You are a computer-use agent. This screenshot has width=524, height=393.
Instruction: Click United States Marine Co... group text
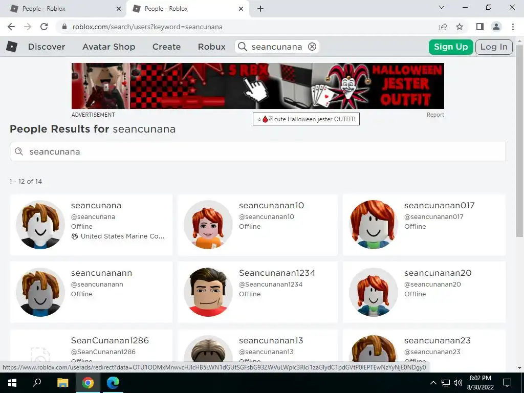[123, 236]
